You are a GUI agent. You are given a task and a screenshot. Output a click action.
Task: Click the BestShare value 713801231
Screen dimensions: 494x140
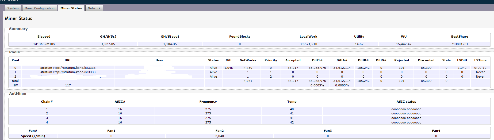[459, 44]
